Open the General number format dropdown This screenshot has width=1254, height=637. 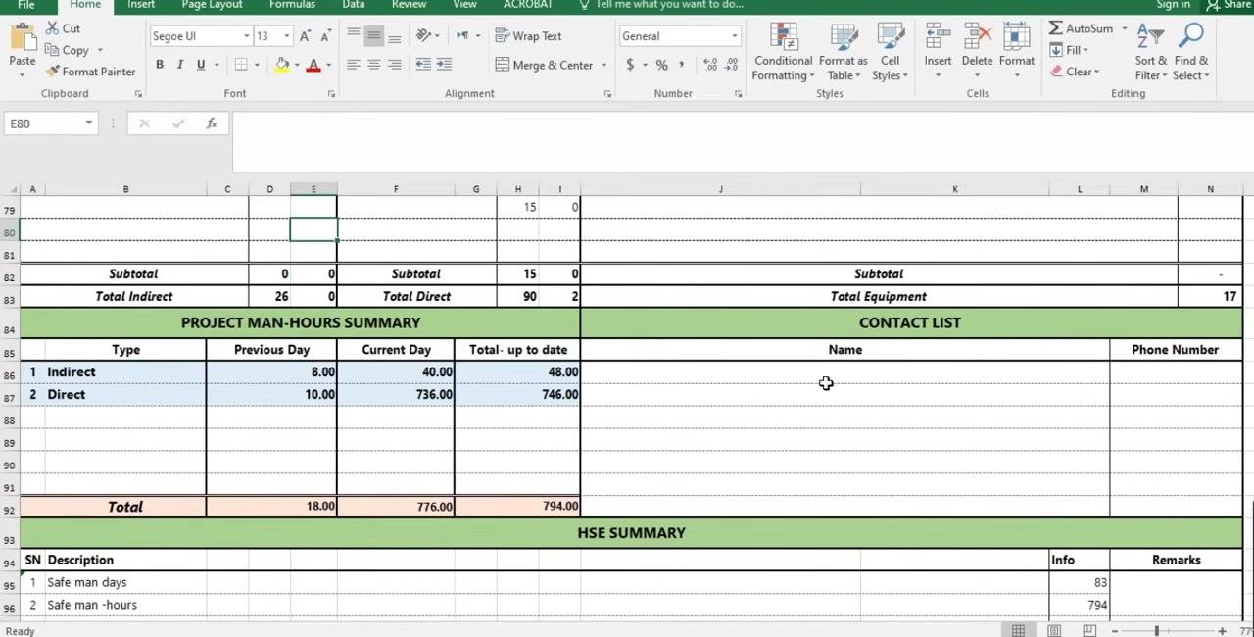point(734,36)
